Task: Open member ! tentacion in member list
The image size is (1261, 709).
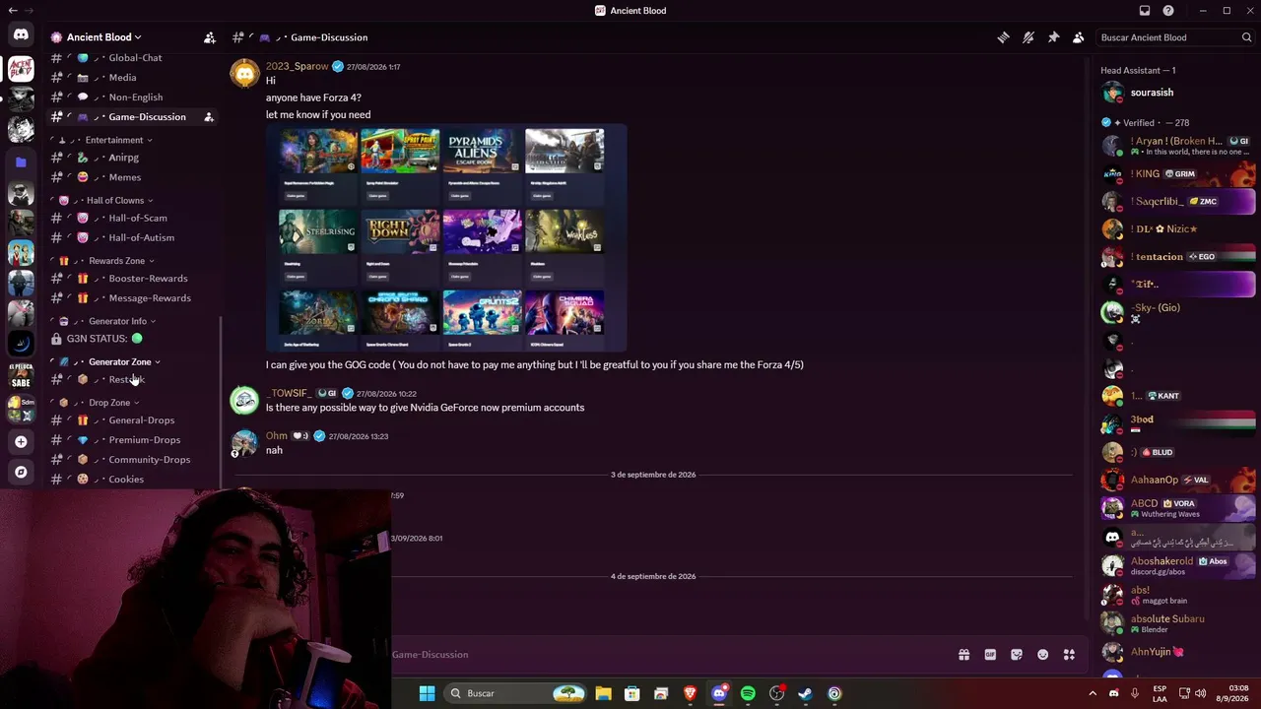Action: (1178, 257)
